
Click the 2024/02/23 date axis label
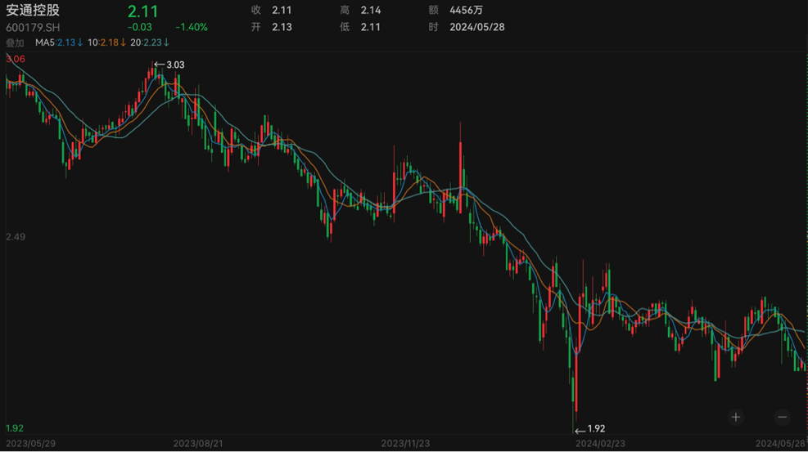(x=600, y=443)
